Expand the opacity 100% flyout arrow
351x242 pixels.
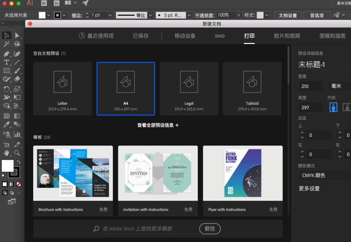(239, 15)
